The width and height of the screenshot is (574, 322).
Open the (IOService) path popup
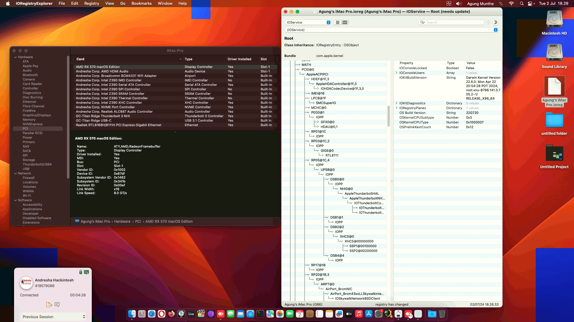(391, 30)
